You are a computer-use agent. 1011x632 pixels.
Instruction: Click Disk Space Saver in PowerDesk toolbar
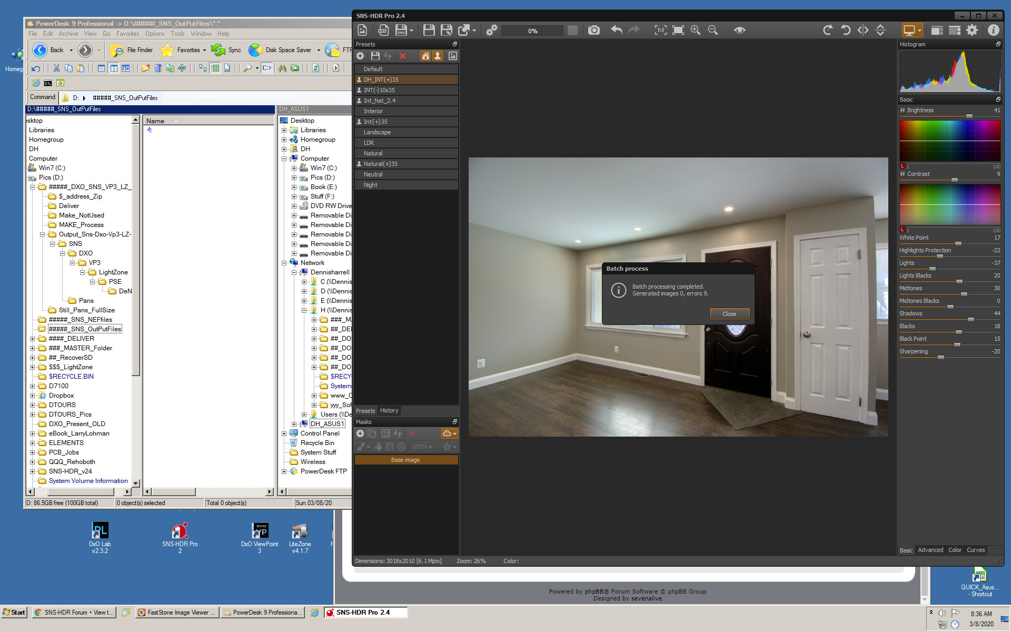point(280,50)
